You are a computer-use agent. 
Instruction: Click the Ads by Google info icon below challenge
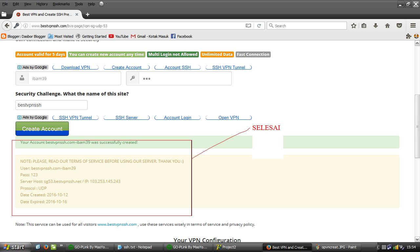pos(19,117)
